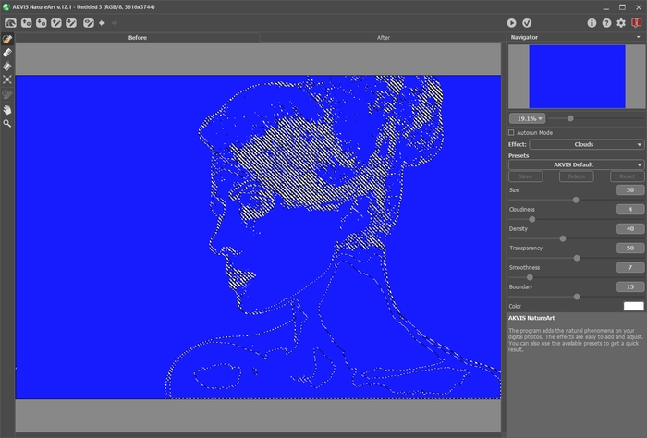
Task: Select the Selection Bucket tool
Action: tap(7, 66)
